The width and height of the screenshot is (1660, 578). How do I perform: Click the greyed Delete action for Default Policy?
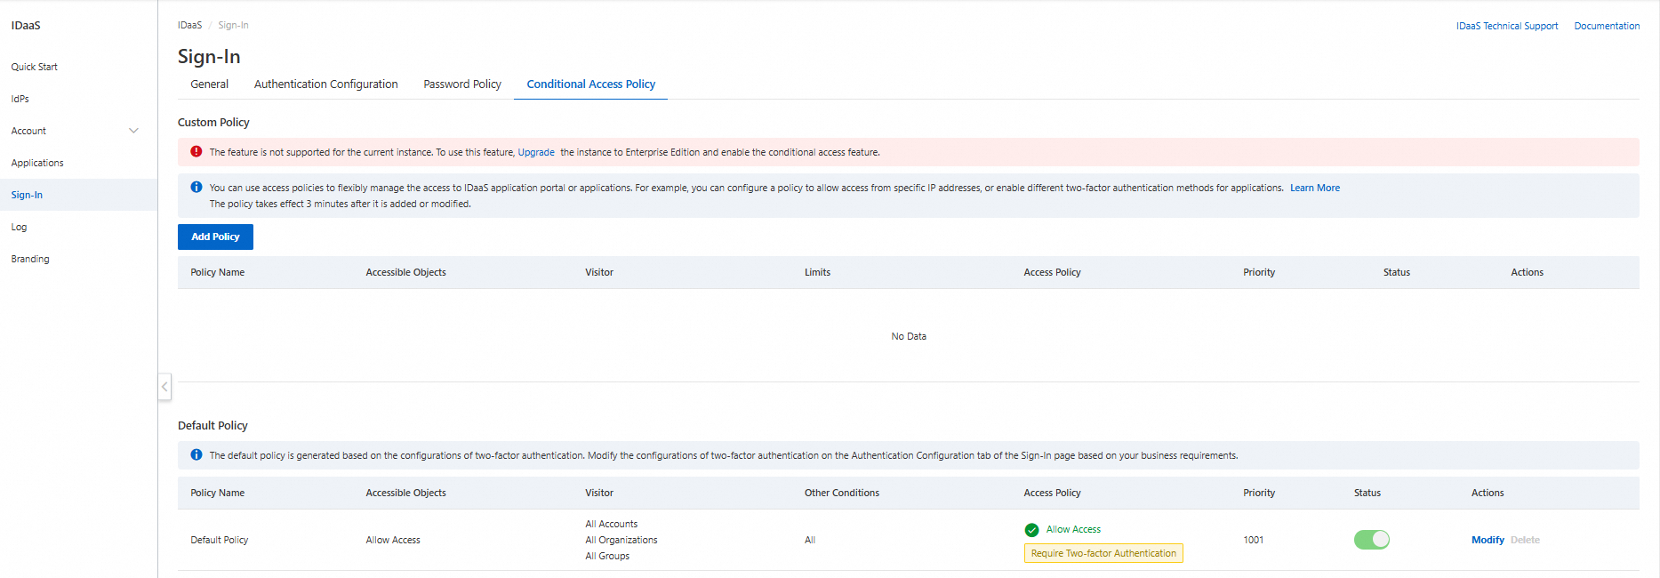pyautogui.click(x=1525, y=540)
